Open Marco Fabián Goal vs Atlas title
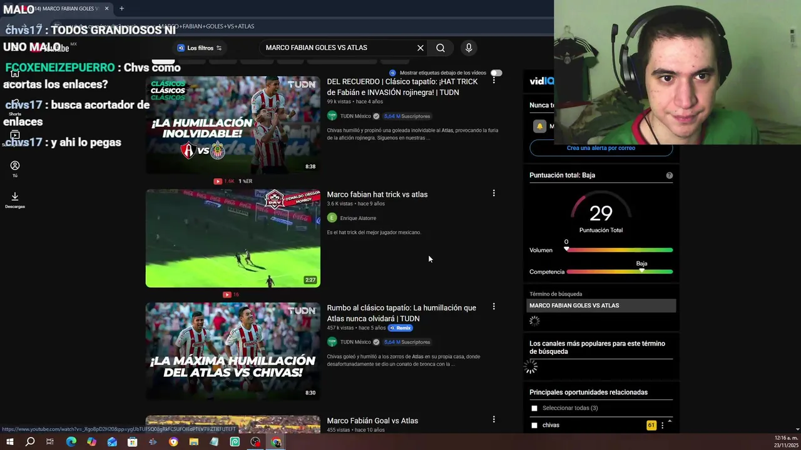 tap(372, 421)
